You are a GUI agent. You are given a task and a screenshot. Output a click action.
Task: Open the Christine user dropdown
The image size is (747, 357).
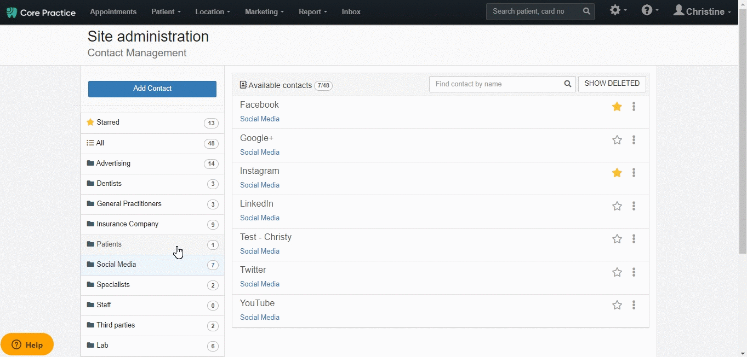pos(702,11)
